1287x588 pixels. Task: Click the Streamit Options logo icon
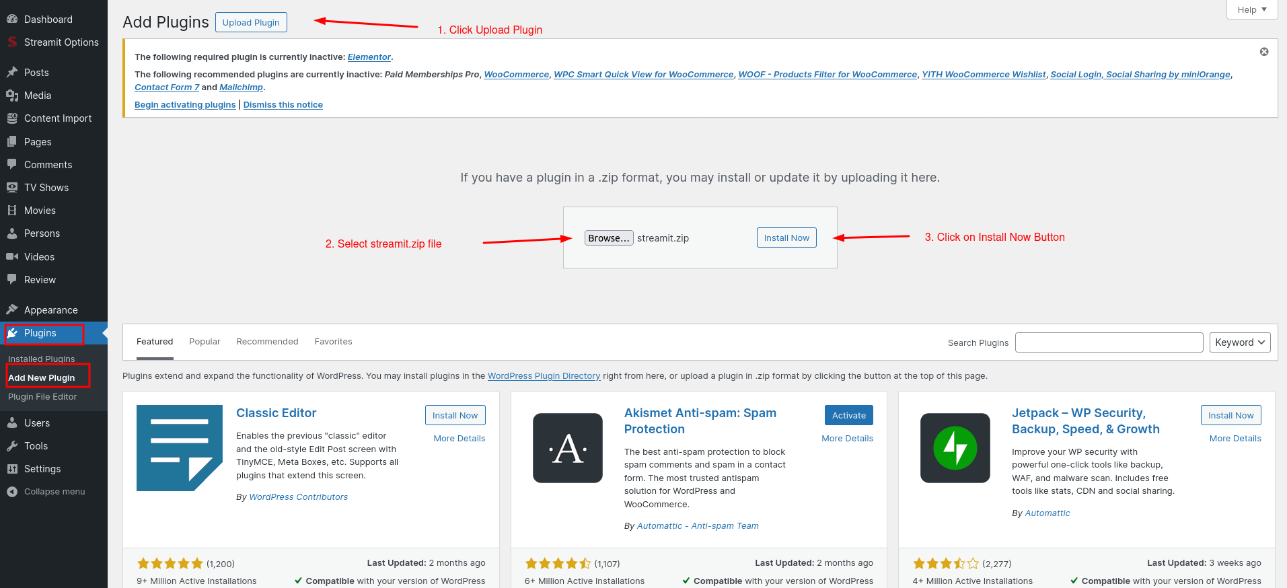pos(12,42)
